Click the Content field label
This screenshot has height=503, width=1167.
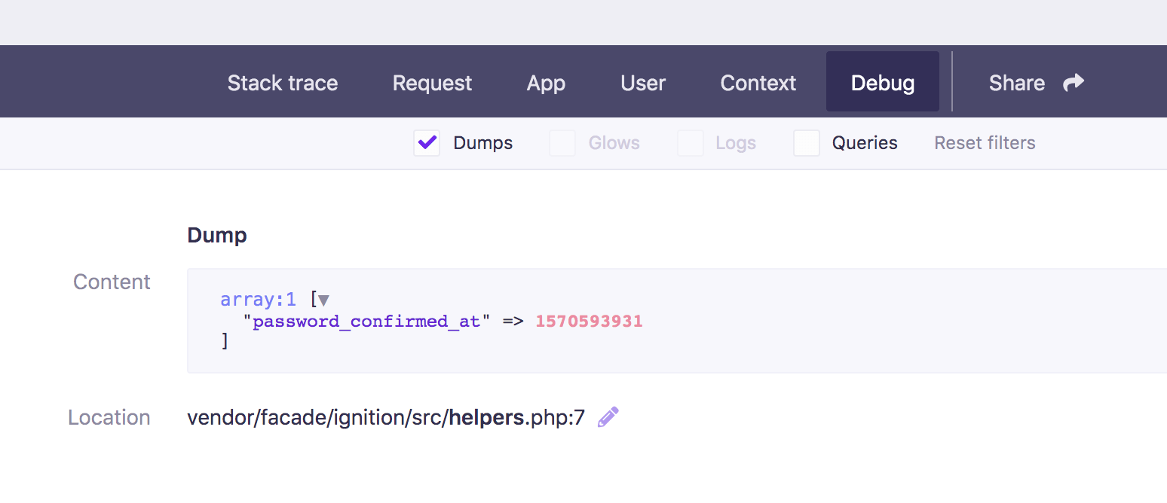[112, 282]
